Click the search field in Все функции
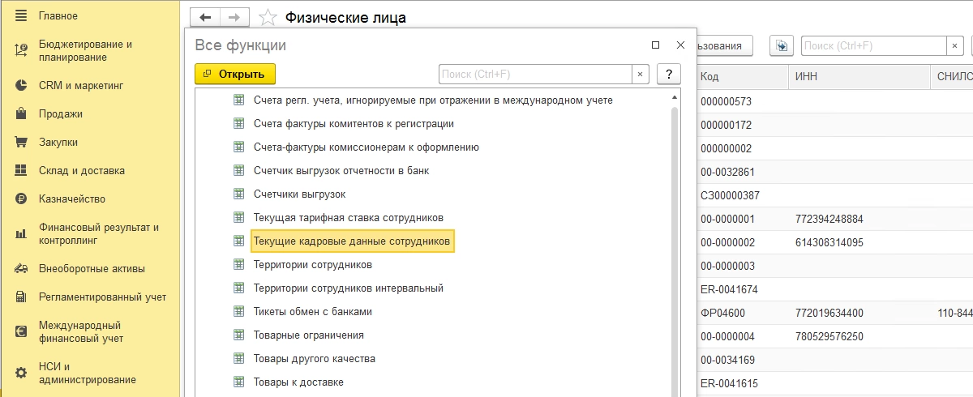973x397 pixels. pos(535,74)
